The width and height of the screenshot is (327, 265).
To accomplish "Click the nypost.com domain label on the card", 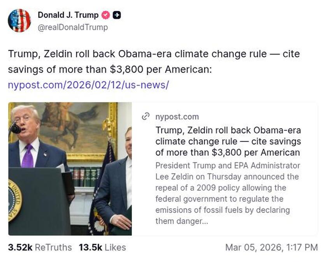I will pyautogui.click(x=177, y=116).
